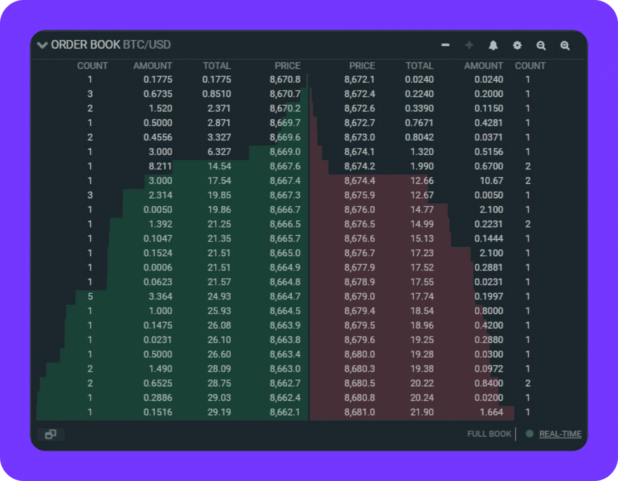Click the ask-side COUNT column header
Screen dimensions: 618x481
coord(530,66)
